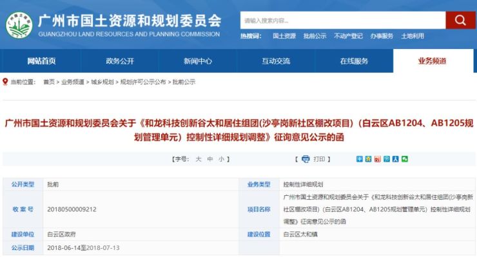Share via the Qzone star icon

click(x=369, y=158)
